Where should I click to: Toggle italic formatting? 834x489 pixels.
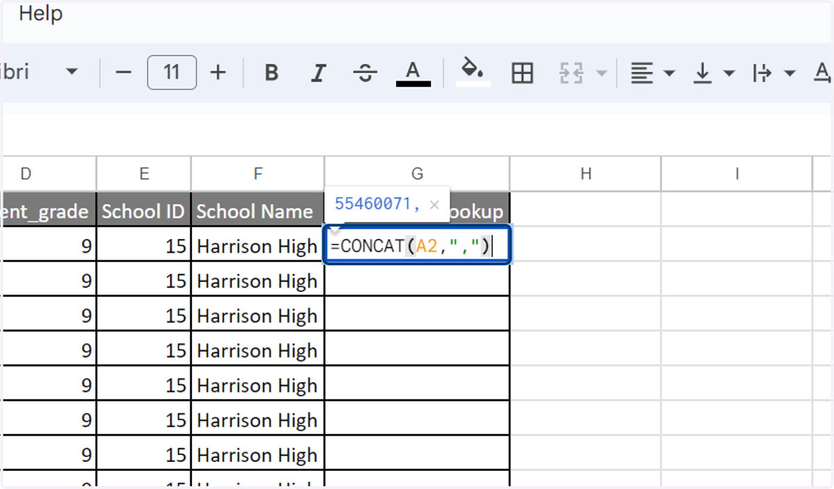click(318, 72)
